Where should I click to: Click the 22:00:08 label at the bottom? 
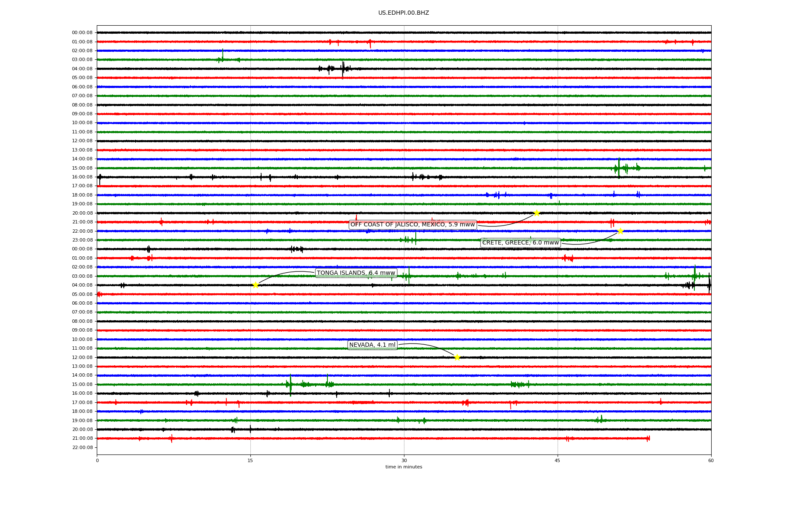tap(82, 447)
